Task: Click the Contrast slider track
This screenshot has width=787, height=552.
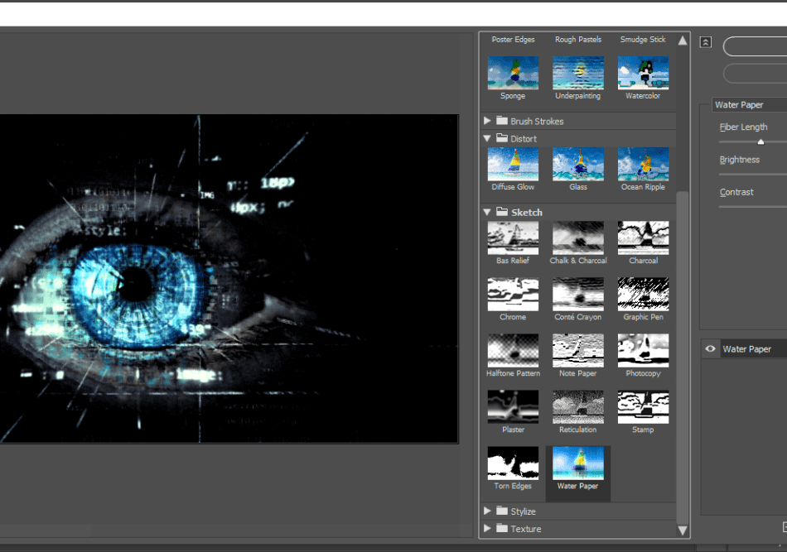Action: pos(753,207)
